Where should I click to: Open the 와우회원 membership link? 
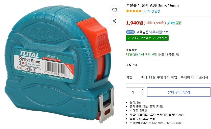[155, 32]
